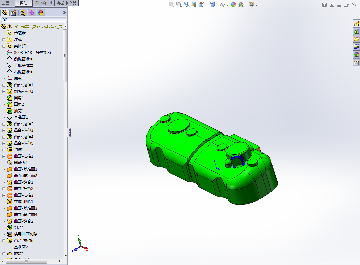Open Custom Properties task pane icon
Viewport: 360px width, 265px height.
point(356,62)
